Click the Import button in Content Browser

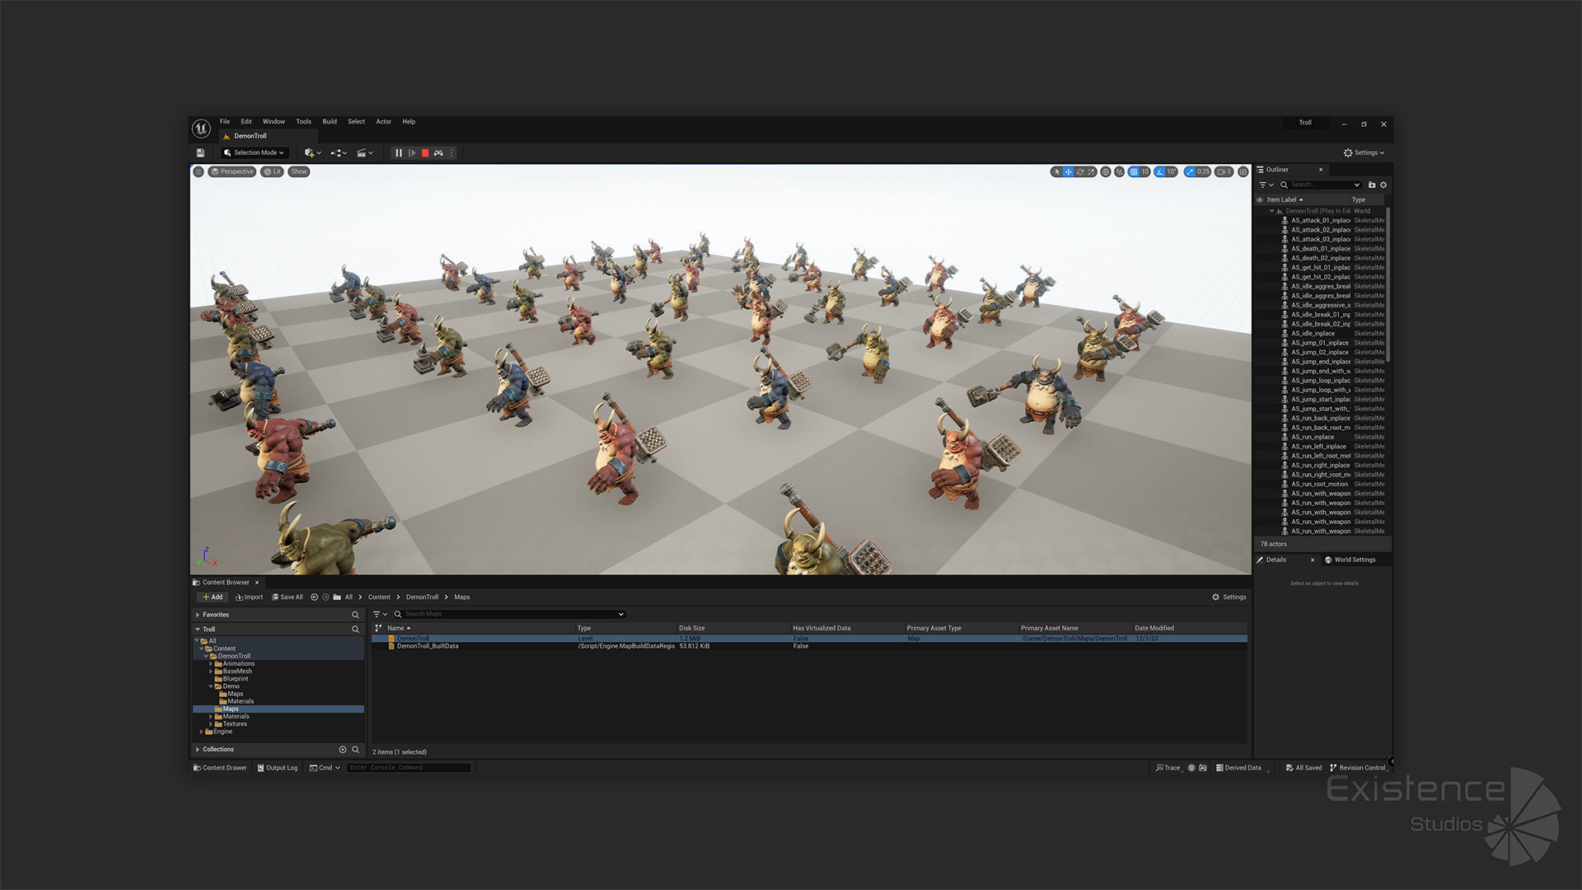(x=250, y=597)
